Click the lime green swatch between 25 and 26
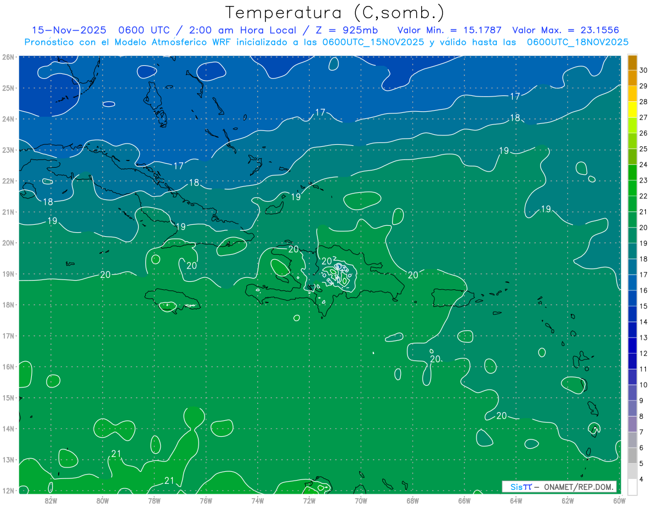The width and height of the screenshot is (658, 508). coord(632,141)
